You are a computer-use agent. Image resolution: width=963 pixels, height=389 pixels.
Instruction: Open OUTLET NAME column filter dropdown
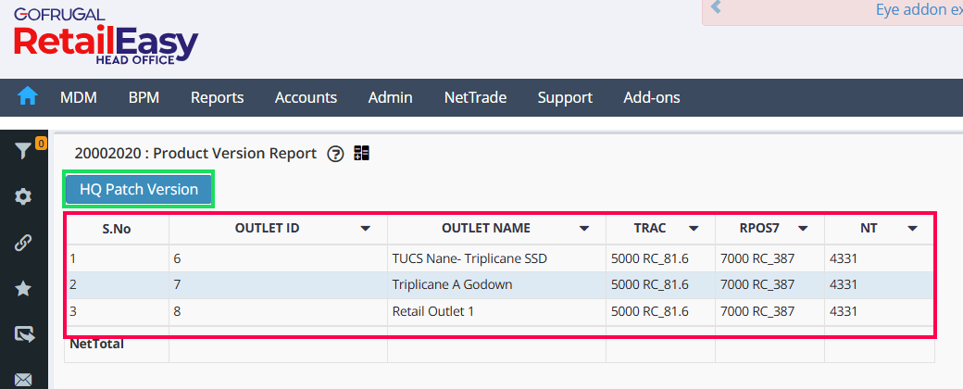point(584,228)
